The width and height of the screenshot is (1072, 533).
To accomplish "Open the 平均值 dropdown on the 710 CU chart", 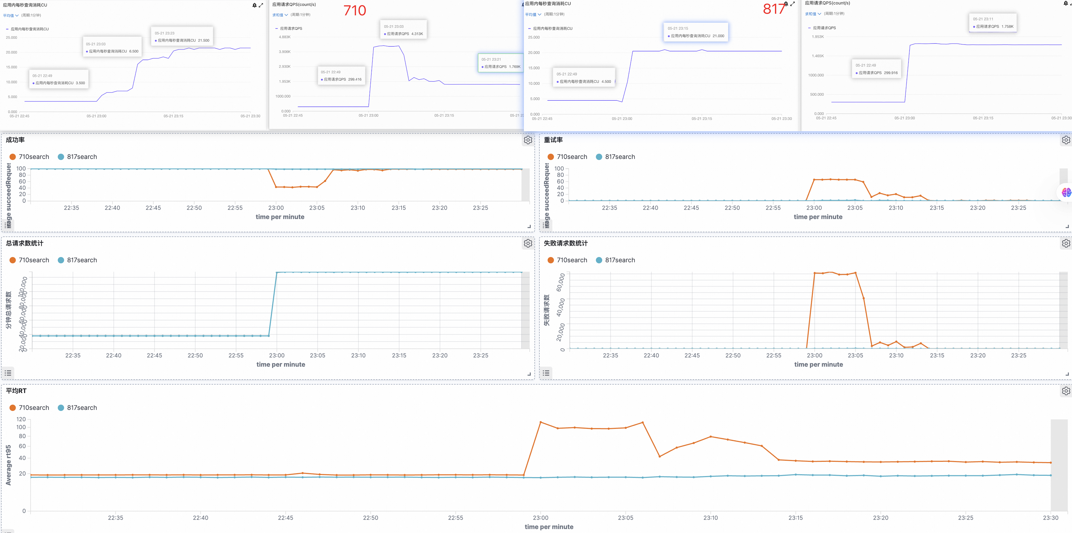I will point(11,15).
